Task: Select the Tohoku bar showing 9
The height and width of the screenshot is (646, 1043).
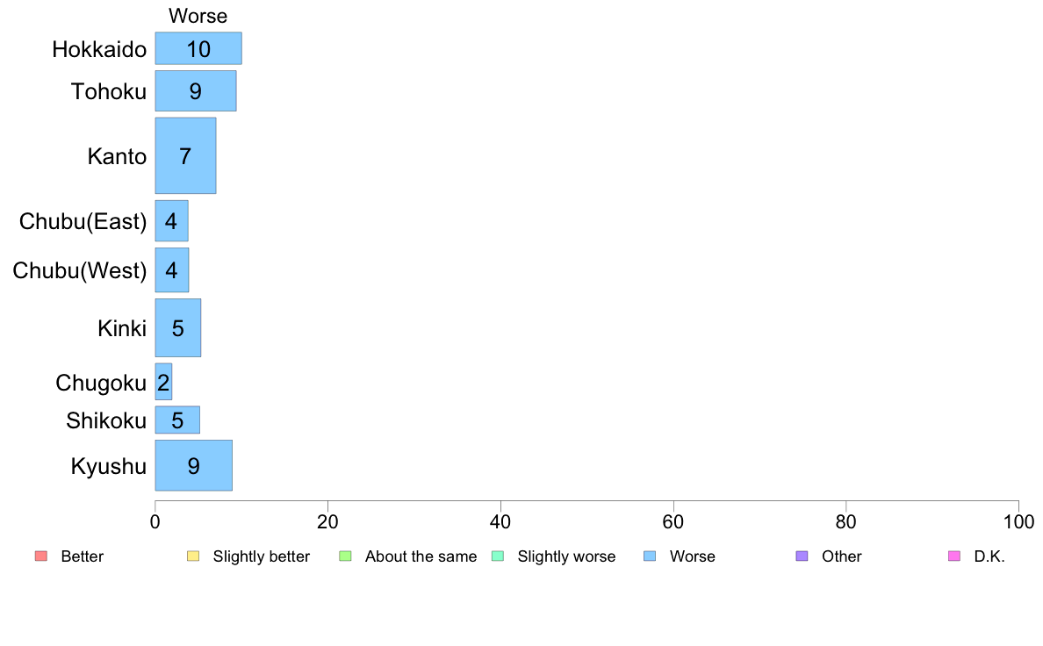Action: (195, 90)
